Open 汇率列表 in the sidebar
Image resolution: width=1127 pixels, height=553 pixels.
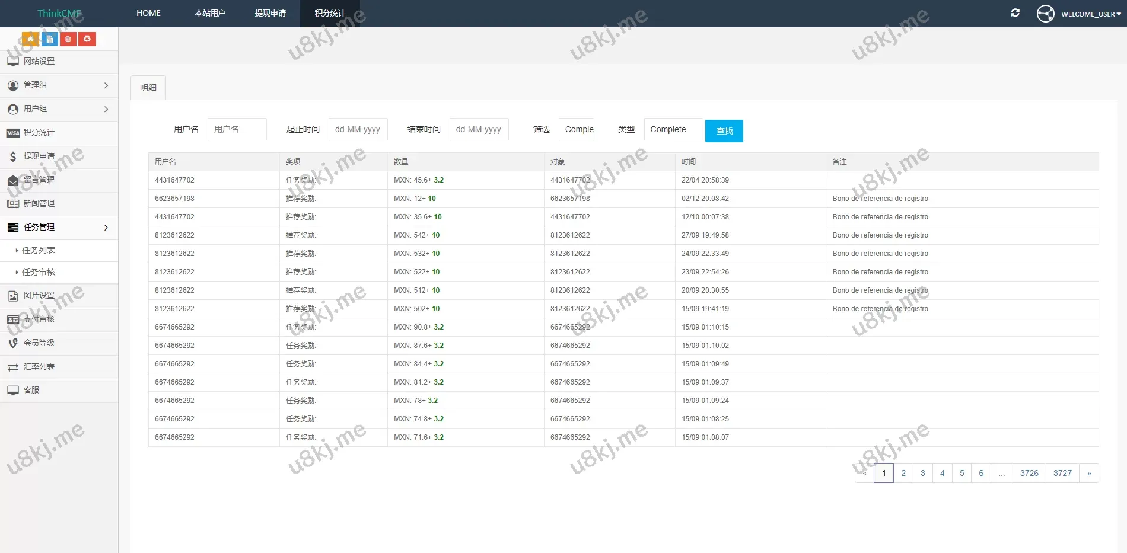pyautogui.click(x=39, y=367)
